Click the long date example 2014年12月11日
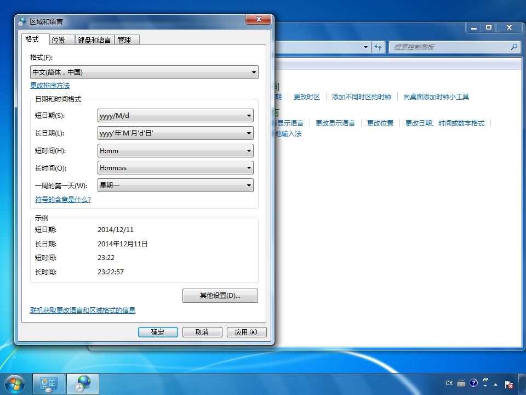This screenshot has height=395, width=526. point(122,244)
